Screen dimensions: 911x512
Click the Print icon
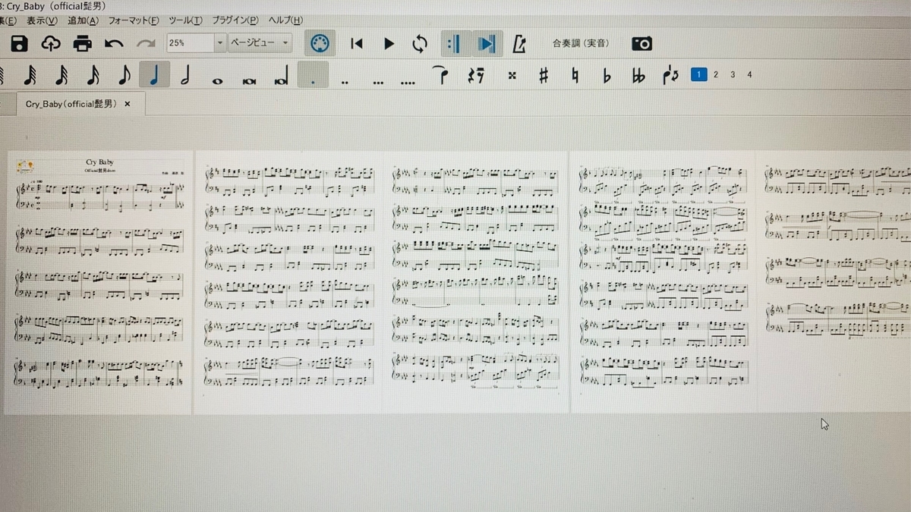[x=83, y=43]
